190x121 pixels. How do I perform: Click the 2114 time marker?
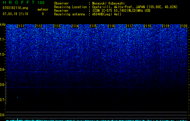coord(75,26)
